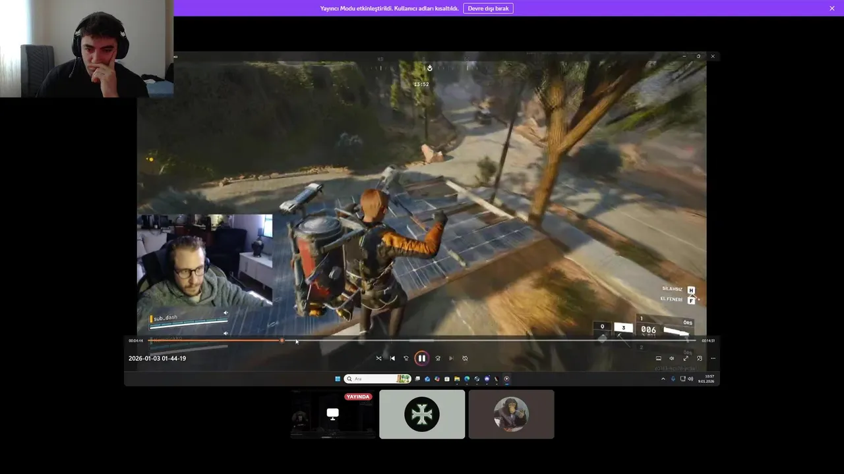This screenshot has width=844, height=474.
Task: Go to the previous track
Action: pyautogui.click(x=392, y=358)
